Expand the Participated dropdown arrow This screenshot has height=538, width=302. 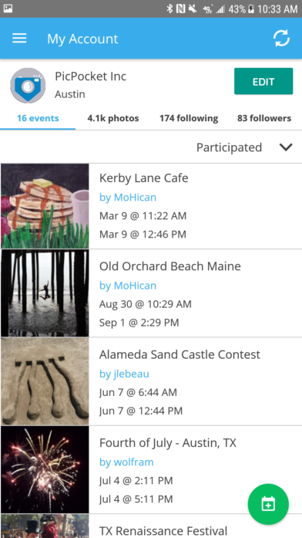pos(286,147)
